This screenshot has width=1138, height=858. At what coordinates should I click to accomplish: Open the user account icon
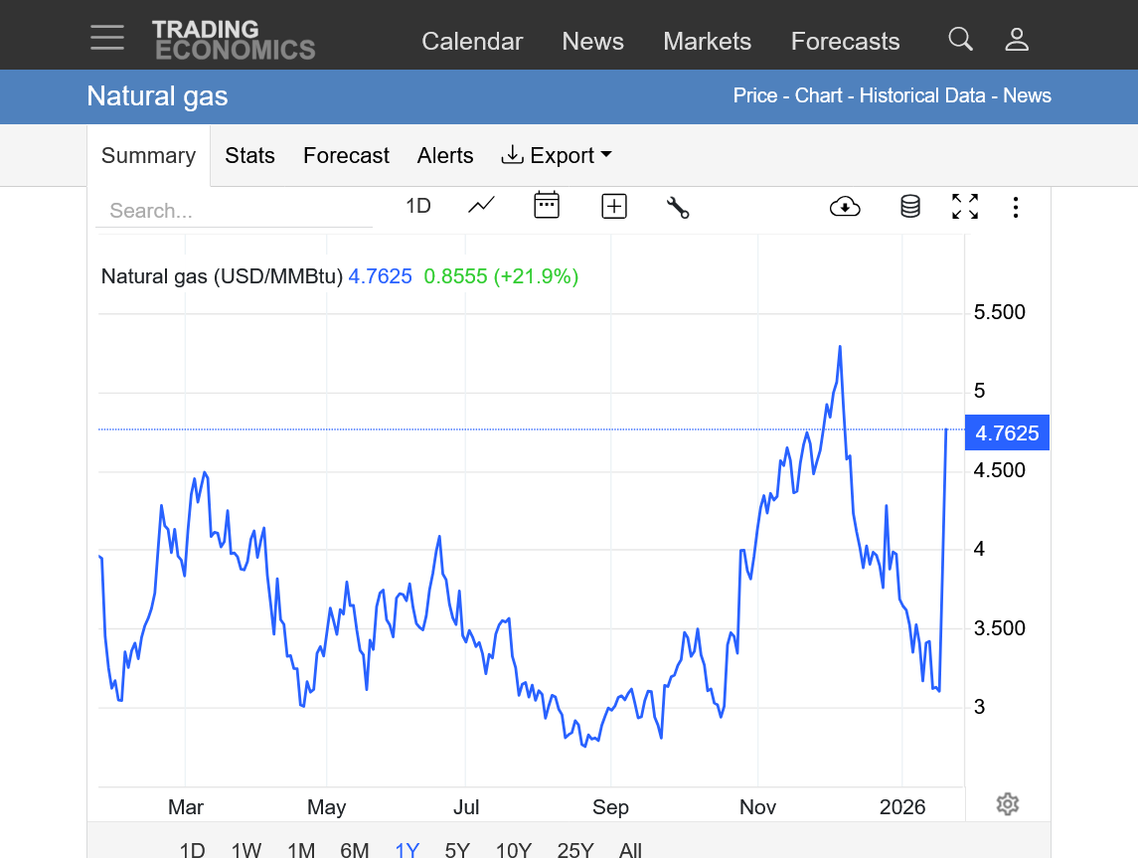(1016, 40)
